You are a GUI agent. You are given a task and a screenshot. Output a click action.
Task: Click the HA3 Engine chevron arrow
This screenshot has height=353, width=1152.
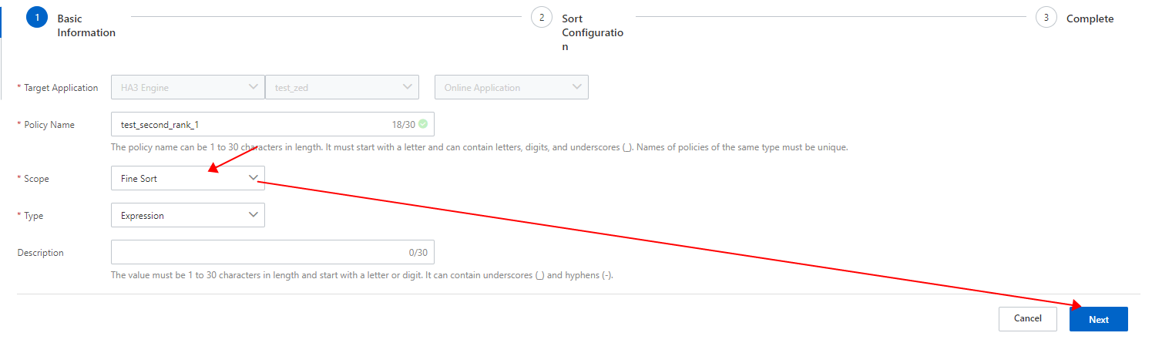[254, 87]
